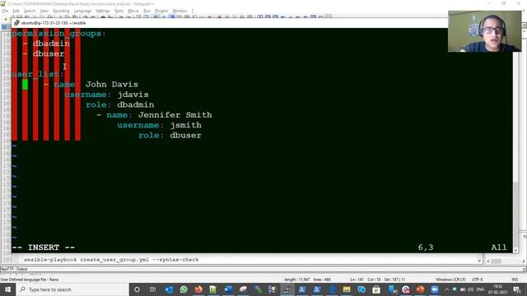Image resolution: width=527 pixels, height=296 pixels.
Task: Open the Plugins menu in Notepad++
Action: (x=161, y=11)
